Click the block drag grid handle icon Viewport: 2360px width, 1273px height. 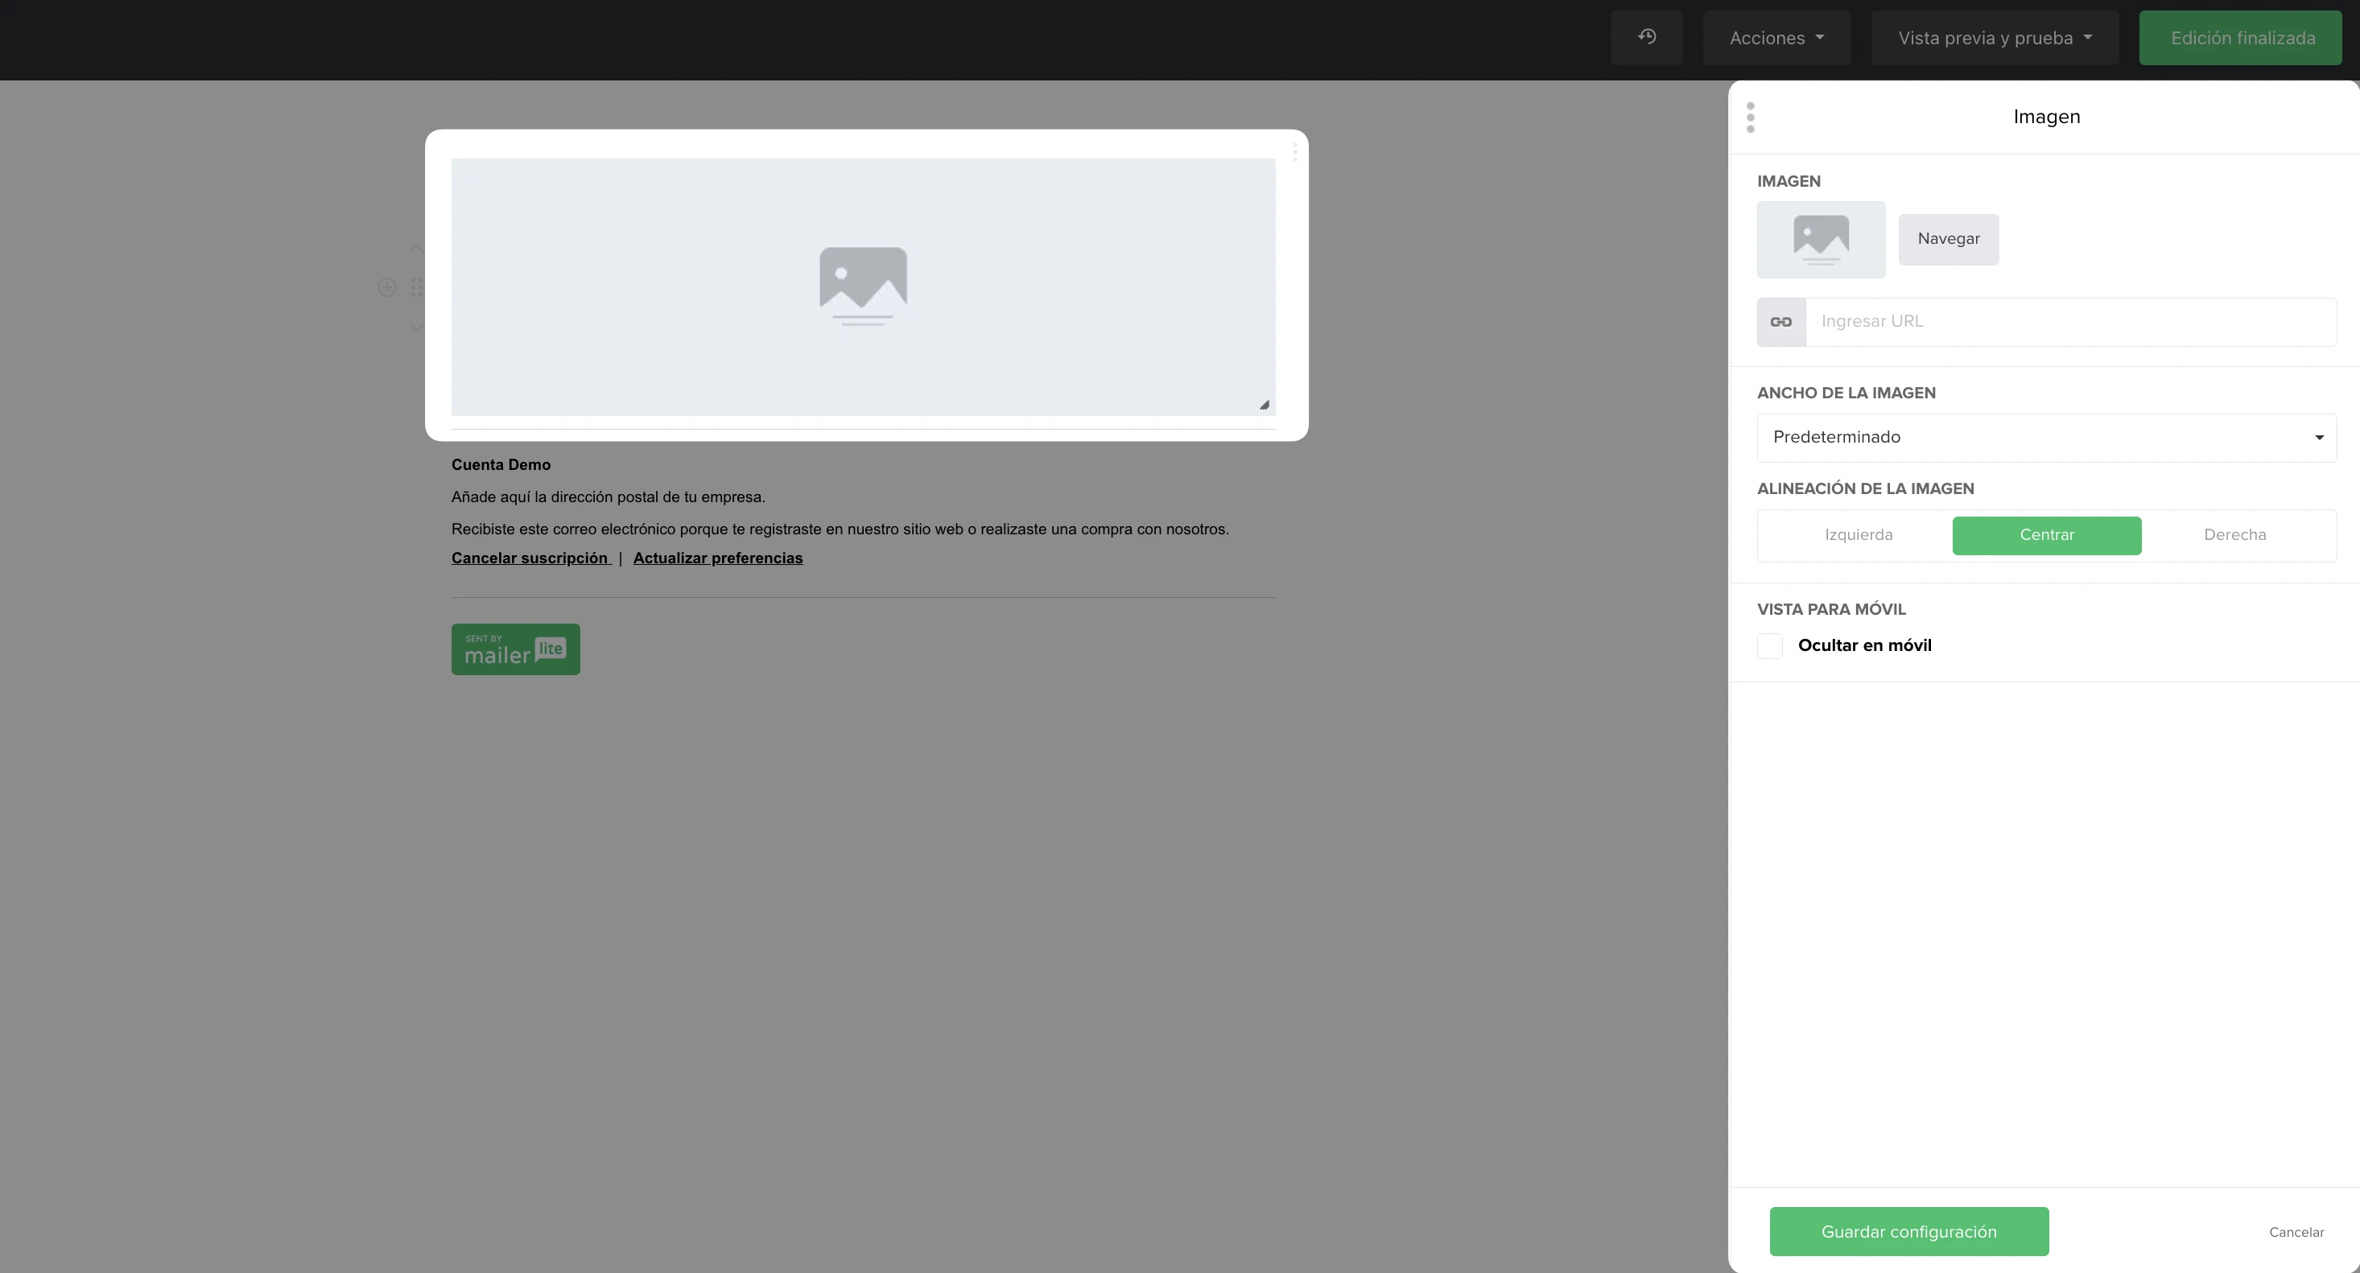tap(417, 287)
